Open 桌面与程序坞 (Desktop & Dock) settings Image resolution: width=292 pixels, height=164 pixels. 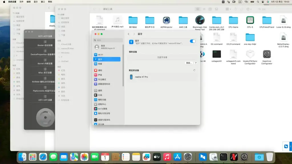click(107, 120)
